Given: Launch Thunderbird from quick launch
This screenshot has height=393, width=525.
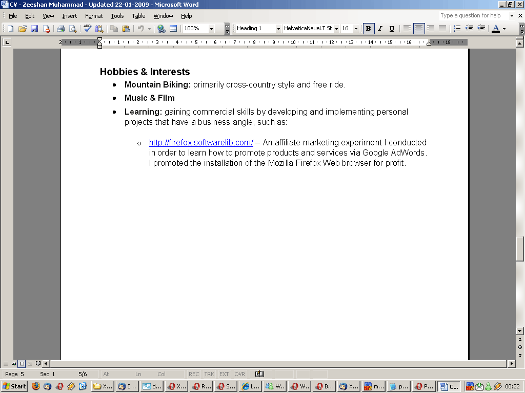Looking at the screenshot, I should (48, 386).
